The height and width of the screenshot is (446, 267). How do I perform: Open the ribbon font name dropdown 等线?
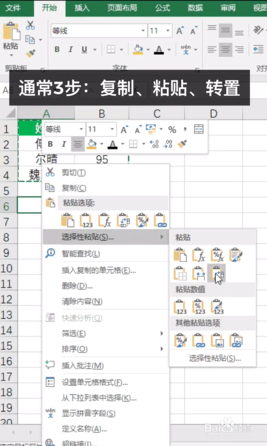pyautogui.click(x=143, y=31)
